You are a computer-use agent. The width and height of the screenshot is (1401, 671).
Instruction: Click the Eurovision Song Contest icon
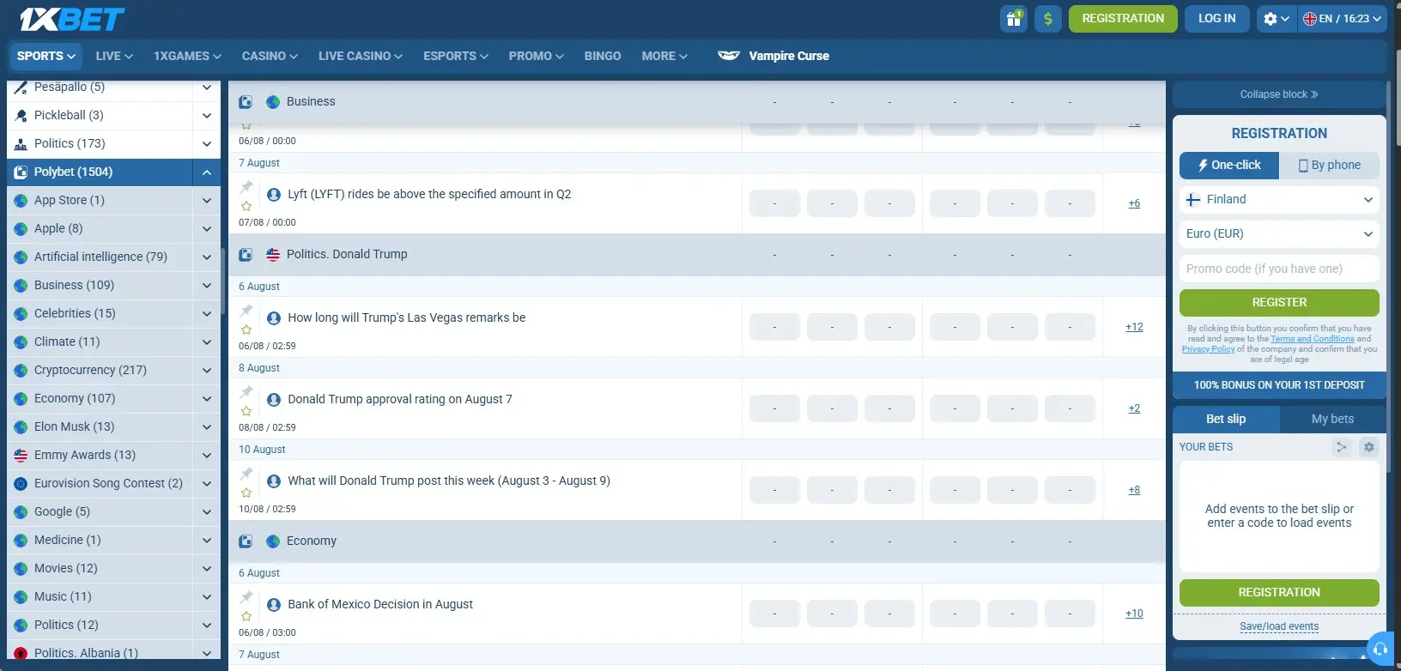pyautogui.click(x=21, y=484)
